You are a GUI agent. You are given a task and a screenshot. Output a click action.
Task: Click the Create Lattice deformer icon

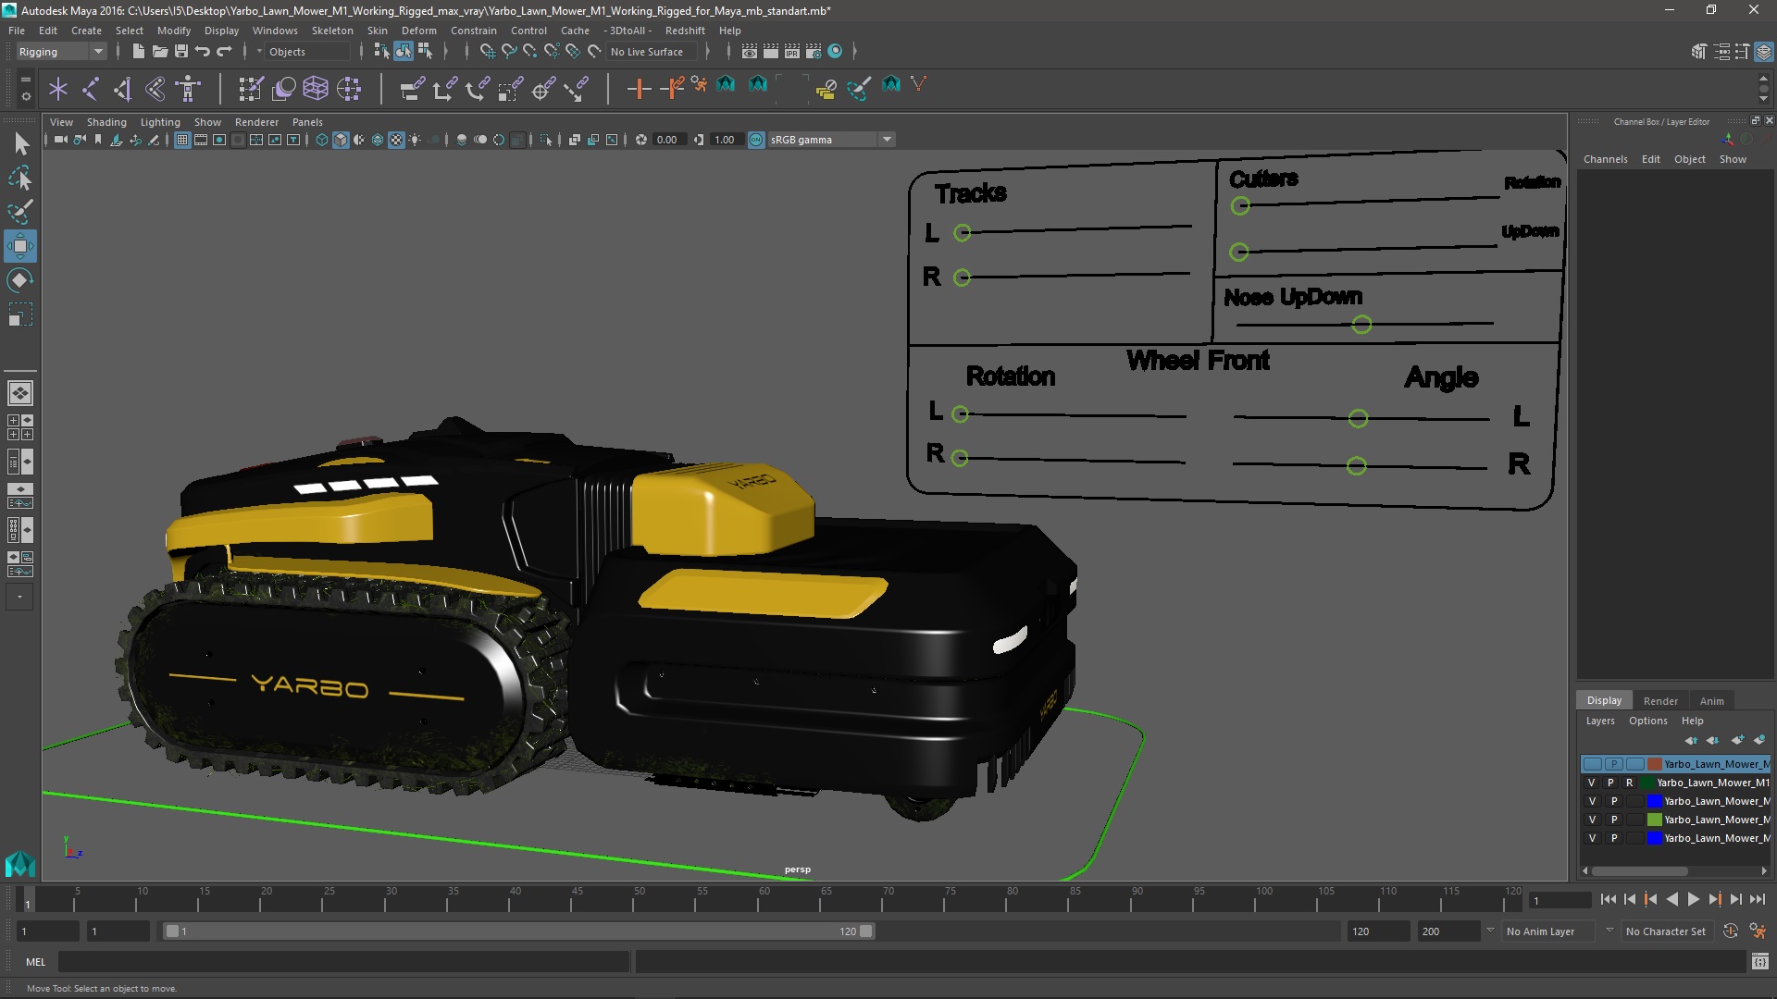[x=316, y=89]
